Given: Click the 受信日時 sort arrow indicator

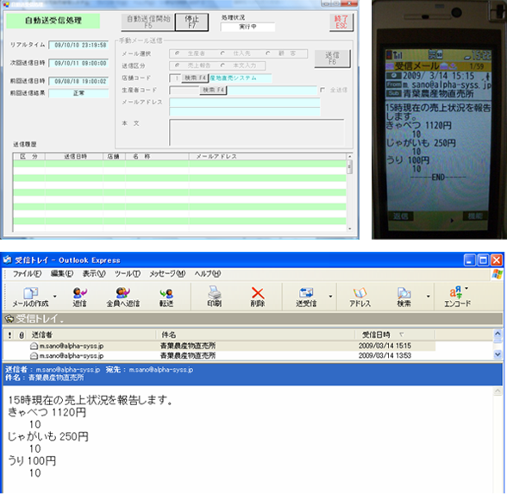Looking at the screenshot, I should coord(401,335).
